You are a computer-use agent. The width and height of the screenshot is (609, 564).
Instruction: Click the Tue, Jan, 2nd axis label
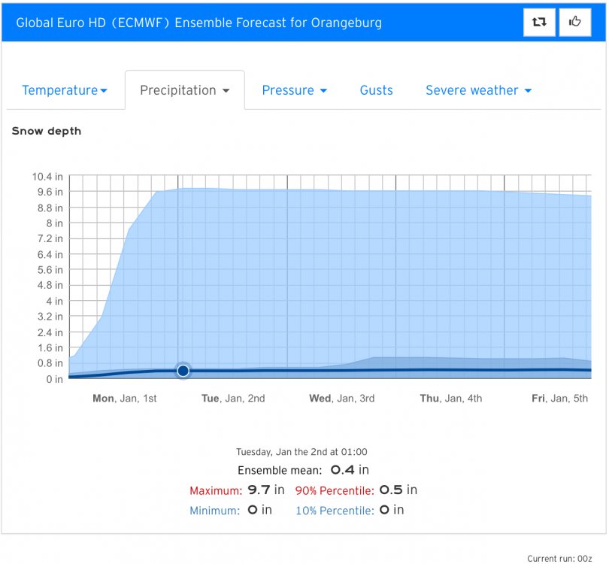point(233,398)
